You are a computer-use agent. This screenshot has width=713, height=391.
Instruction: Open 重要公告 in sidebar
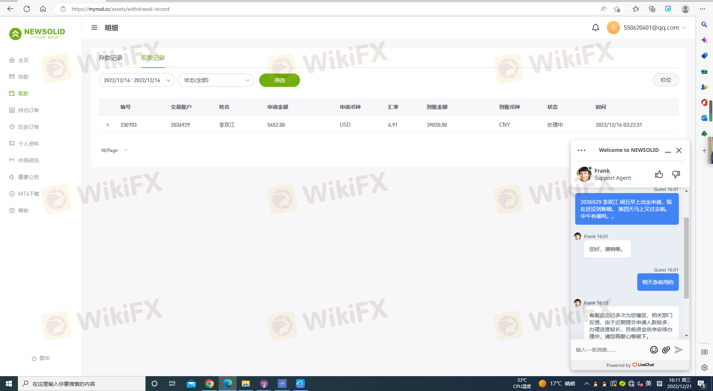29,177
